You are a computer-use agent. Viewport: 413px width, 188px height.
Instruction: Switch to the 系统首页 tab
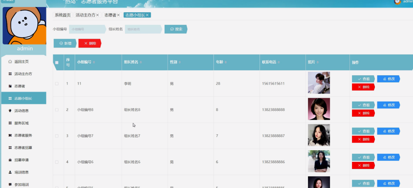[x=63, y=15]
